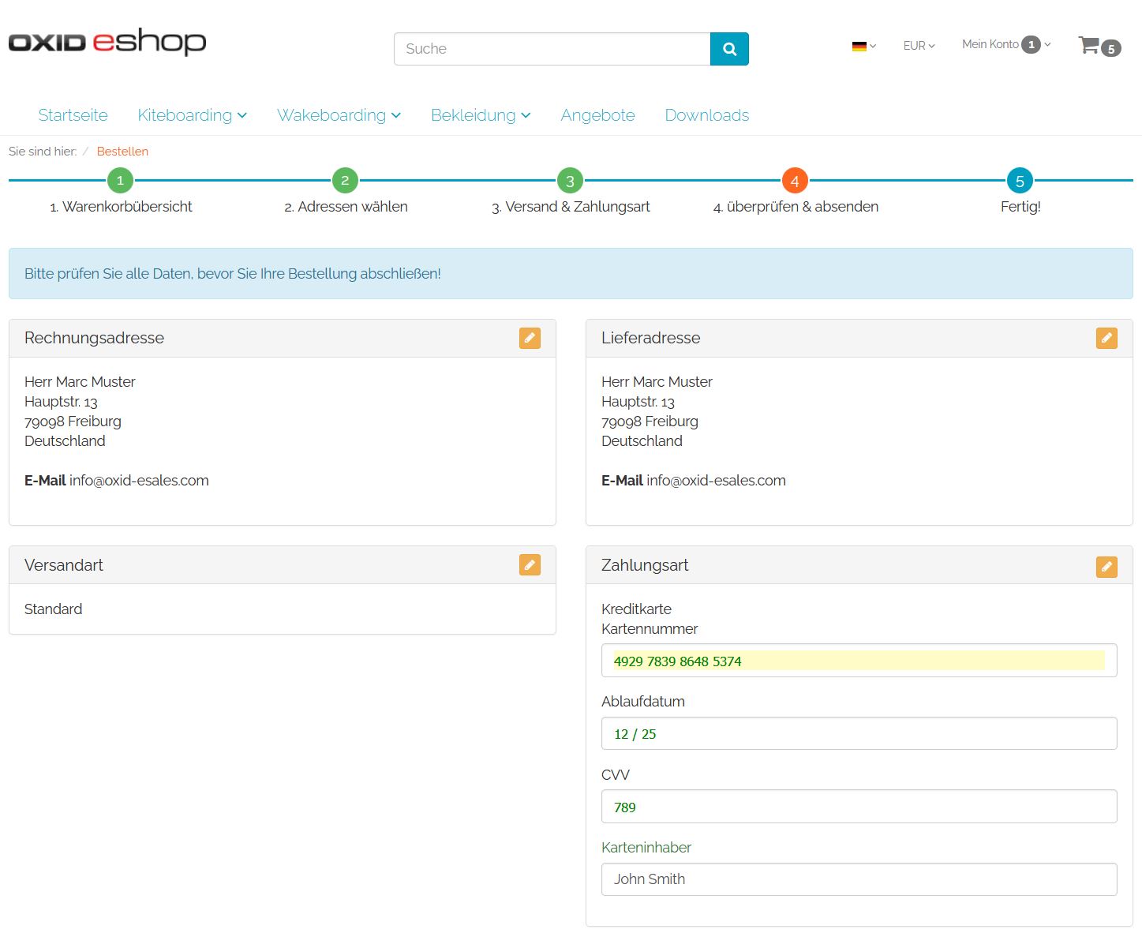Expand the Mein Konto menu
The image size is (1142, 933).
[x=1005, y=45]
